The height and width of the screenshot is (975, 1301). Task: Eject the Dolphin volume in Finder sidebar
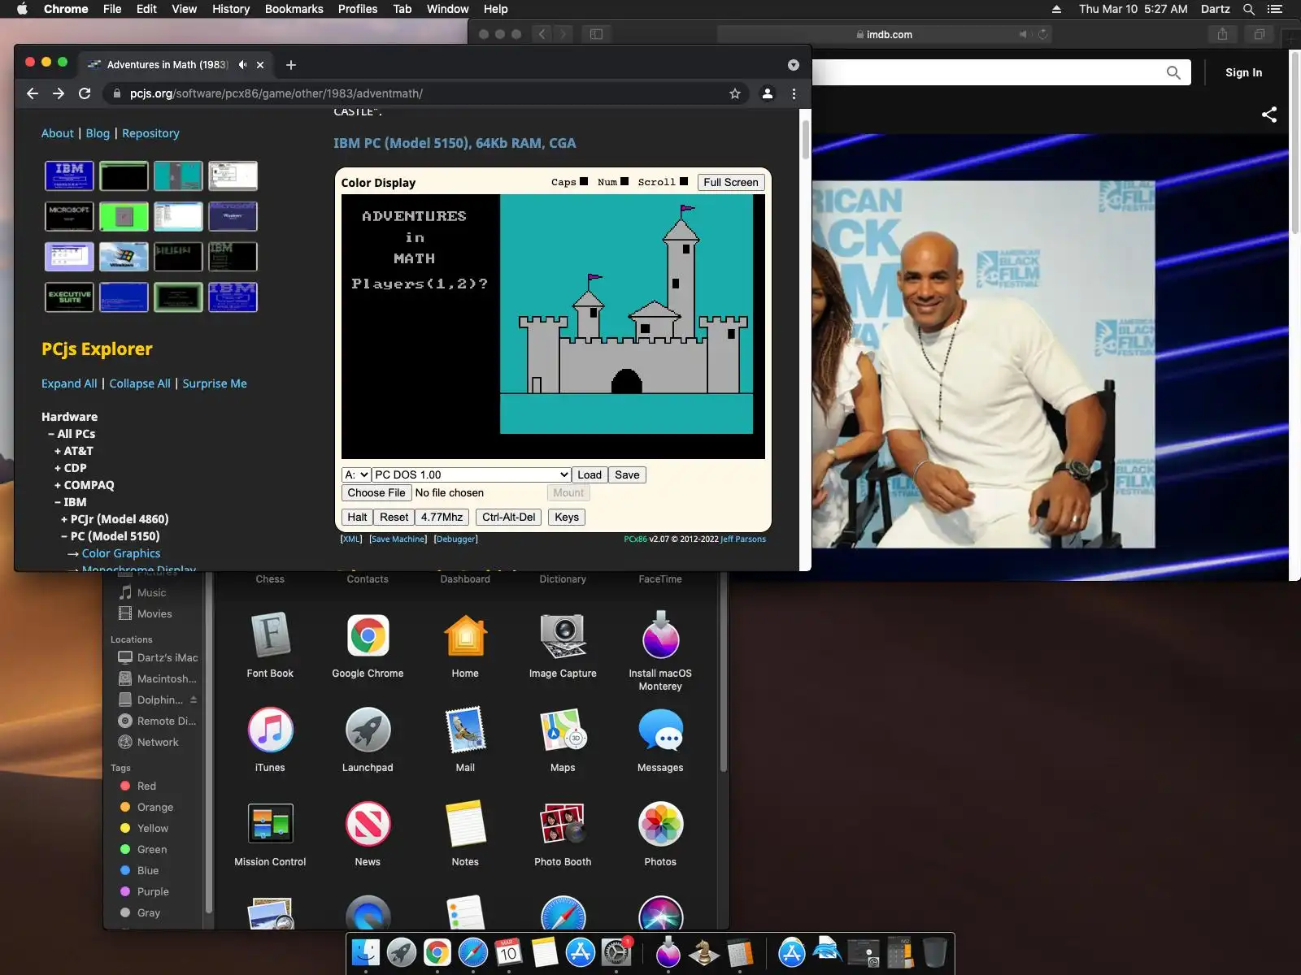pyautogui.click(x=194, y=700)
